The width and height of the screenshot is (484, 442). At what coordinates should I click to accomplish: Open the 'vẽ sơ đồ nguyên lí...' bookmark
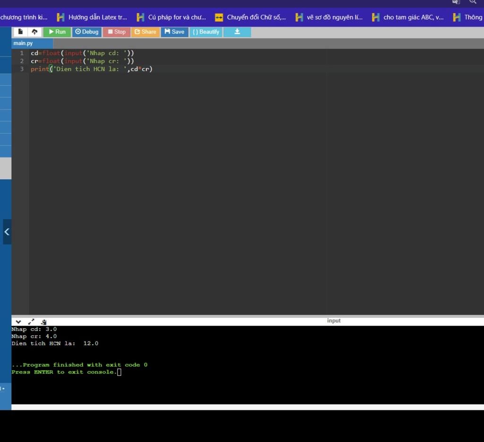329,17
